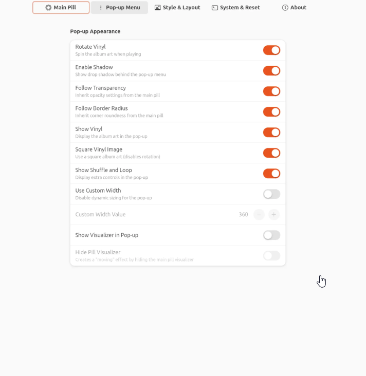
Task: Open the About tab
Action: 294,8
